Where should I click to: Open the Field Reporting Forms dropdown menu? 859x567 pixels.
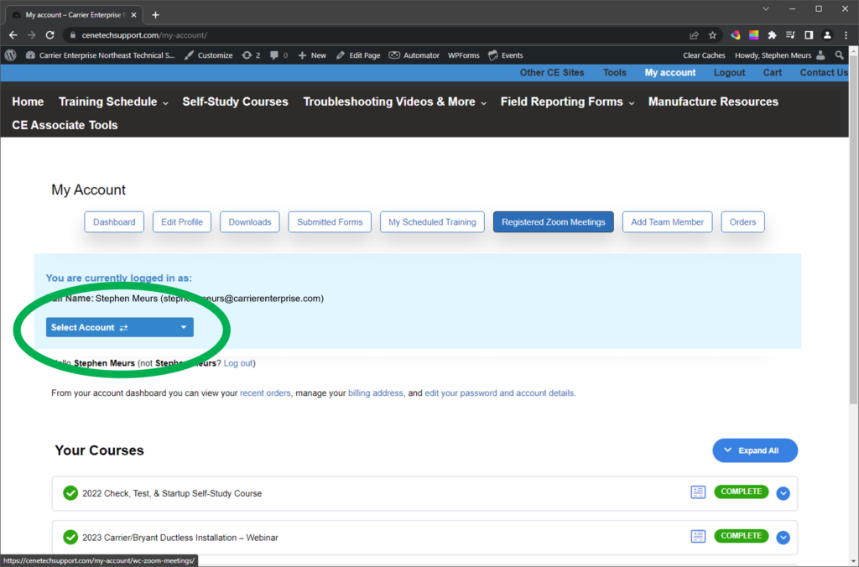pos(568,101)
